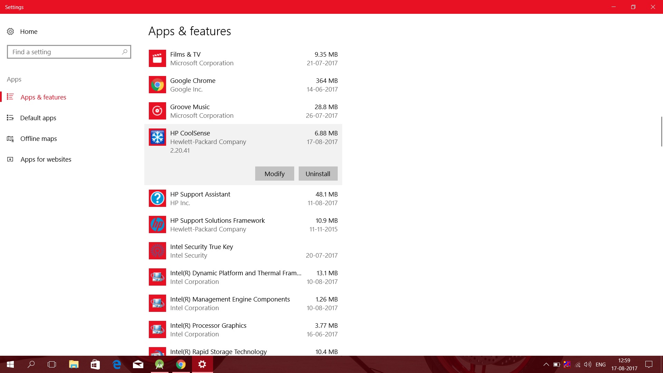Viewport: 663px width, 373px height.
Task: Select Google Chrome entry name
Action: pos(193,80)
